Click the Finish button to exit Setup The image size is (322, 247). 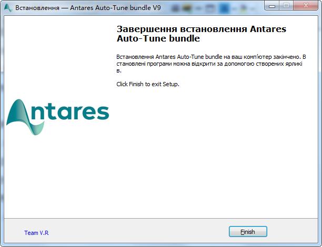248,232
